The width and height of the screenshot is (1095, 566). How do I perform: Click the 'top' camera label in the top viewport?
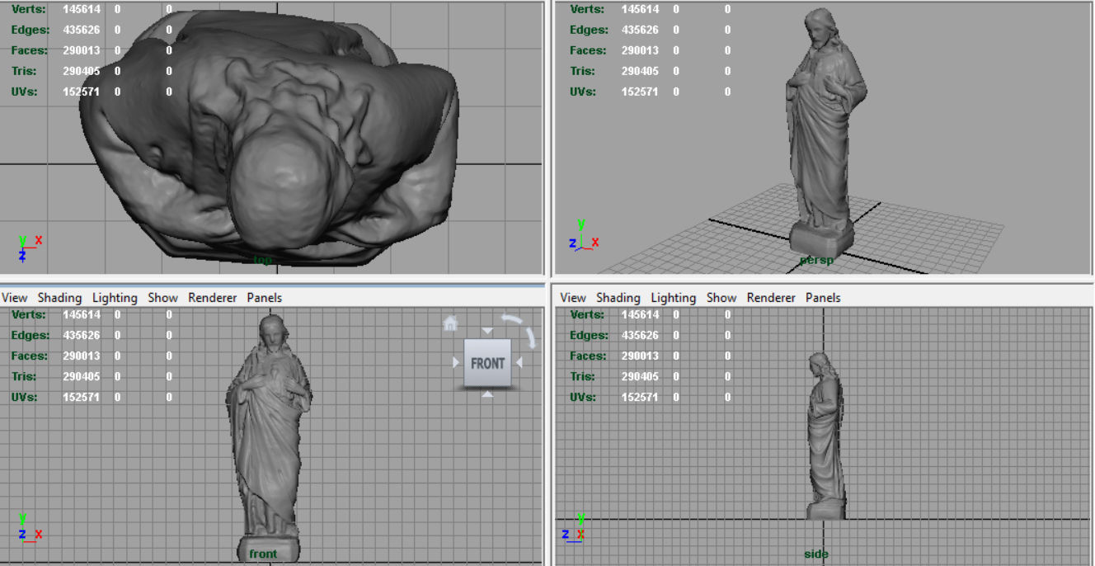click(x=262, y=260)
